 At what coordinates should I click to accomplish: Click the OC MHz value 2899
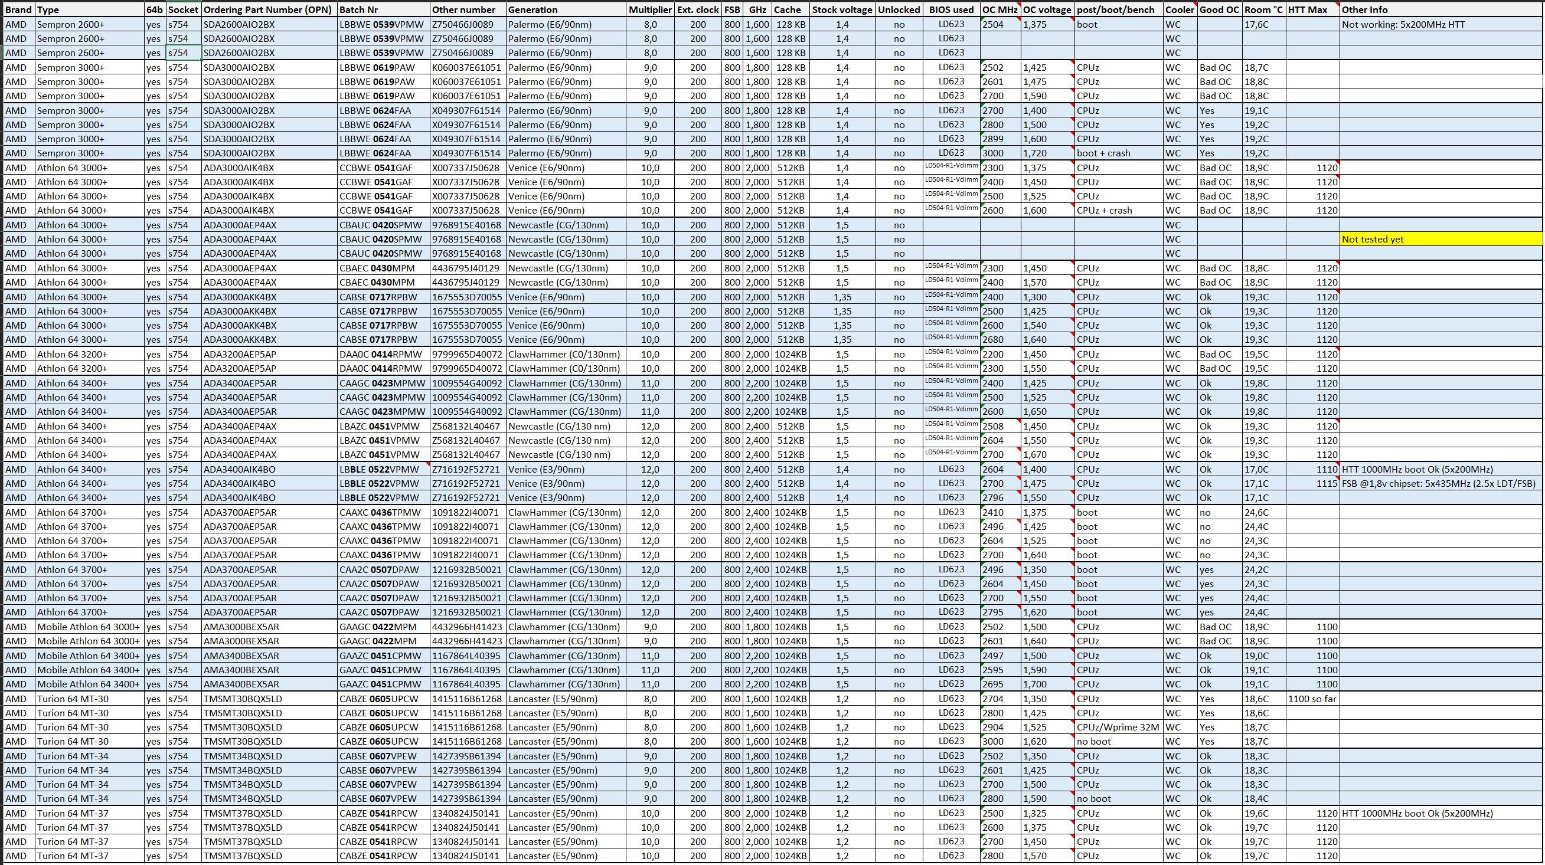click(1001, 139)
